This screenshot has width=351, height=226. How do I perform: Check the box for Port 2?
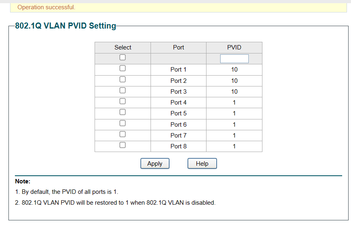pos(123,79)
